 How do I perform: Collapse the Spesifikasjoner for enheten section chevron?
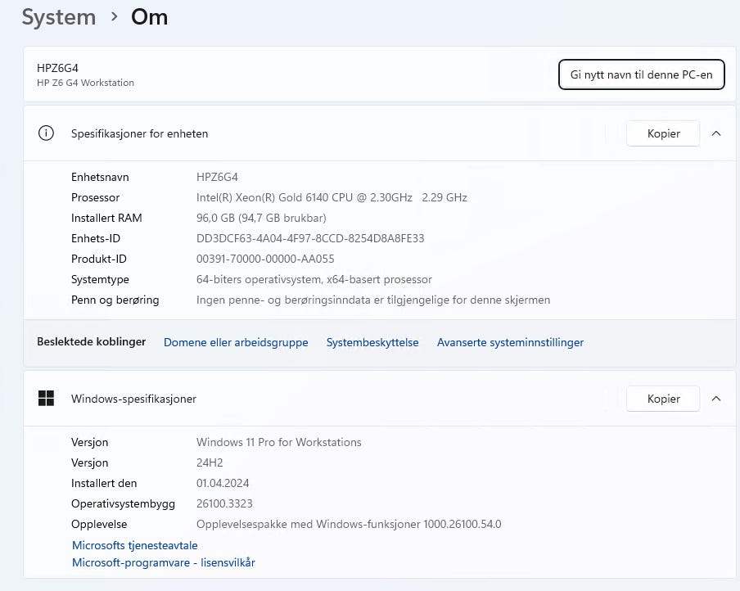pos(716,133)
